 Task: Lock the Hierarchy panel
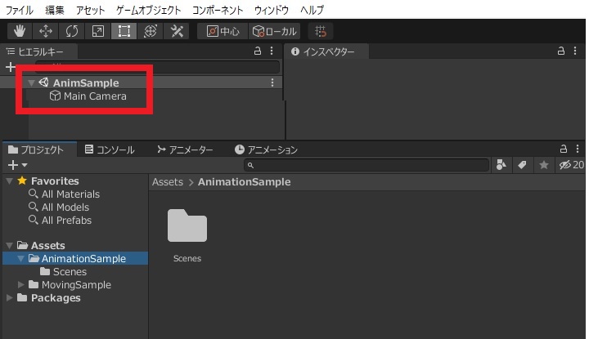tap(258, 51)
